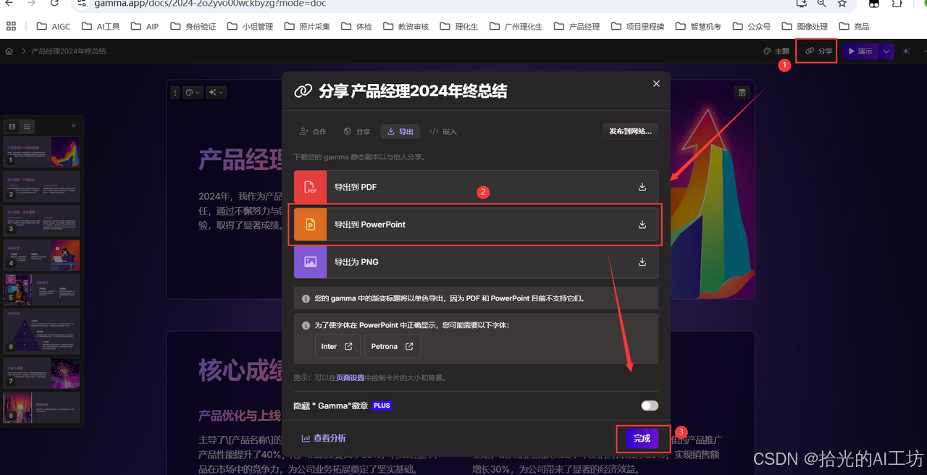The width and height of the screenshot is (927, 475).
Task: Open the Inter font link
Action: pos(337,346)
